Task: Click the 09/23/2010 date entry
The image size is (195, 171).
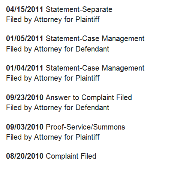Action: coord(25,97)
